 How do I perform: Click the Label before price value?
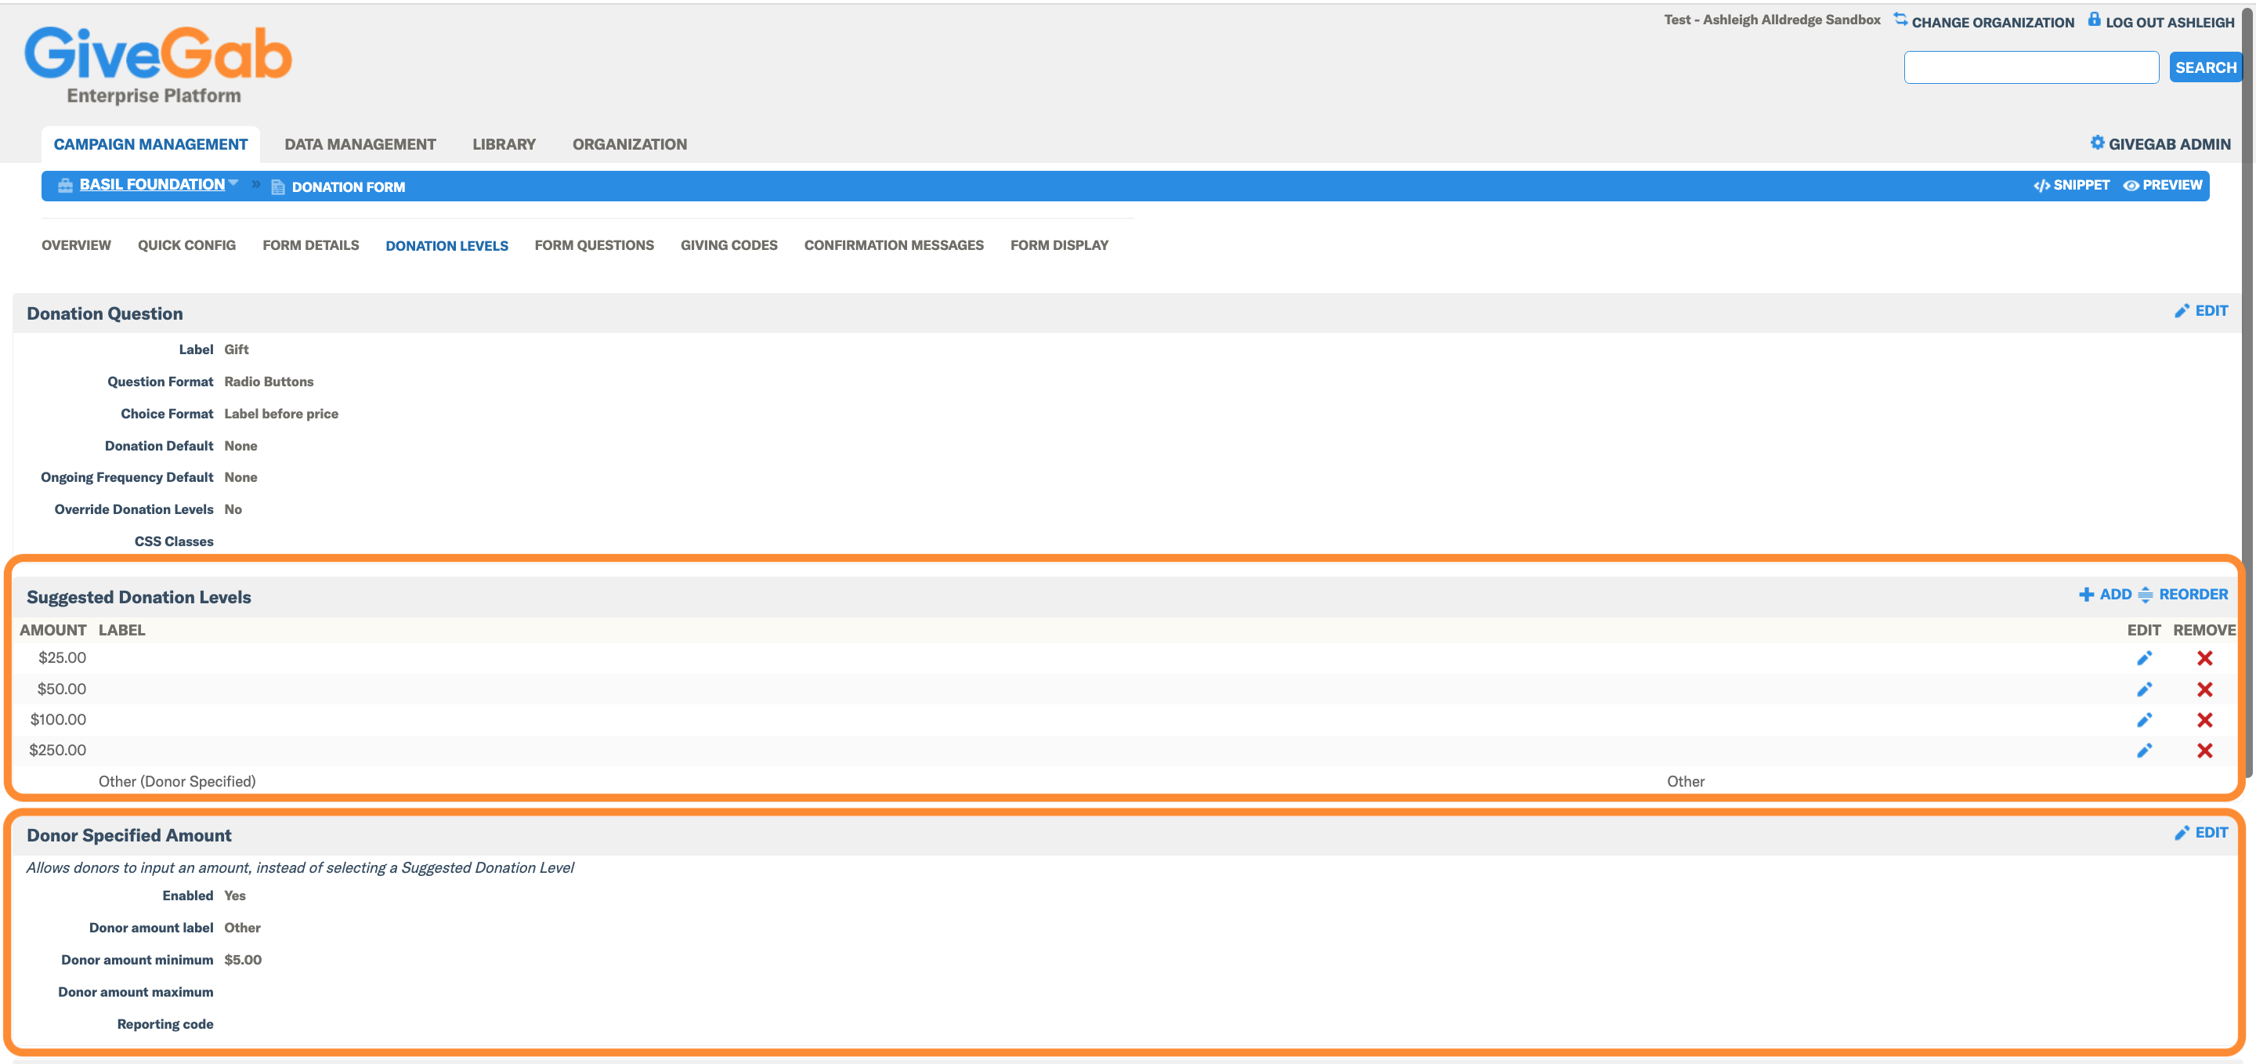coord(281,414)
